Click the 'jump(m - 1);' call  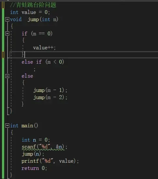(50, 90)
